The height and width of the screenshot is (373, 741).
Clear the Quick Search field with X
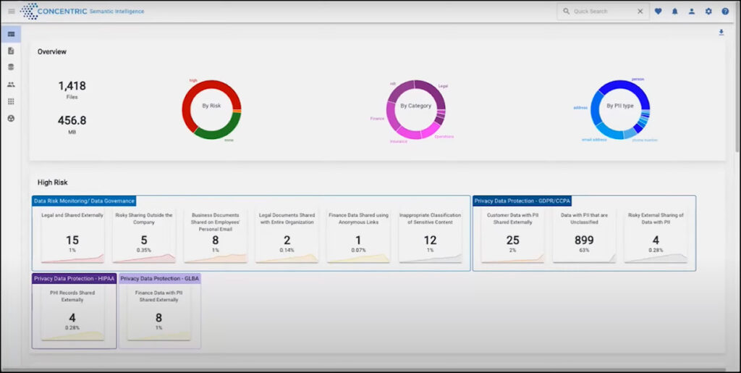[x=640, y=12]
